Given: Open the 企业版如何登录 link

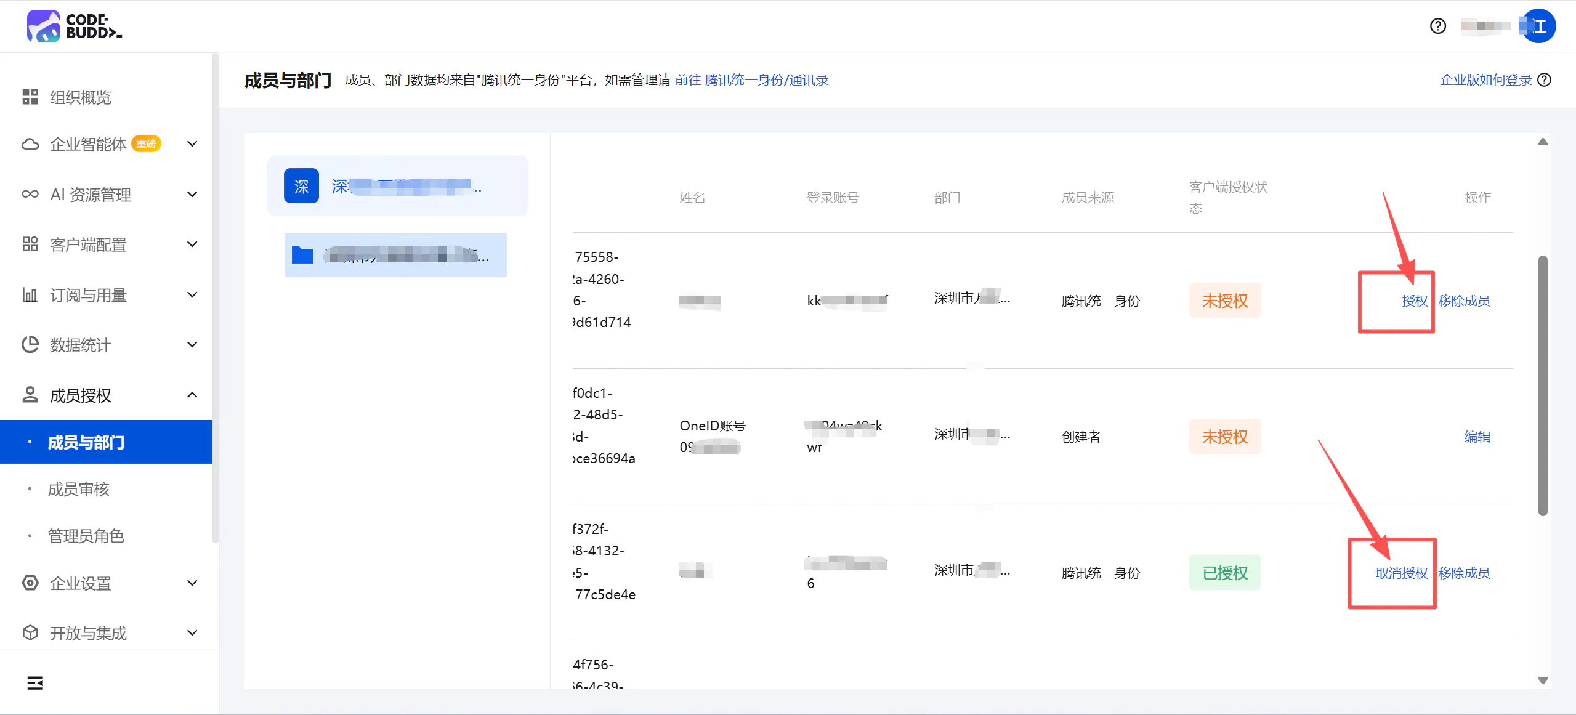Looking at the screenshot, I should pyautogui.click(x=1485, y=80).
